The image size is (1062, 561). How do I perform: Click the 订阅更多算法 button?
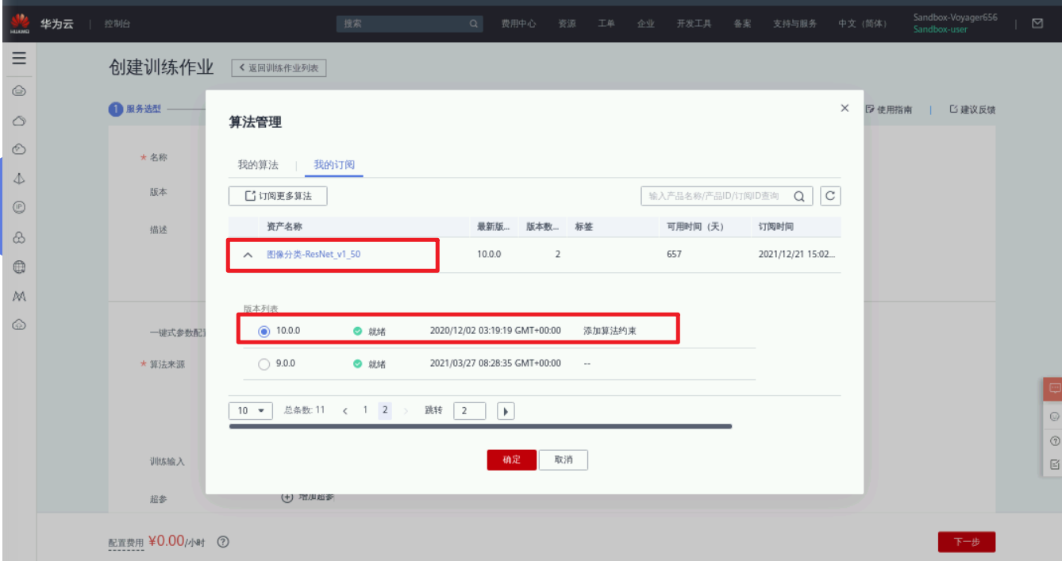point(278,196)
